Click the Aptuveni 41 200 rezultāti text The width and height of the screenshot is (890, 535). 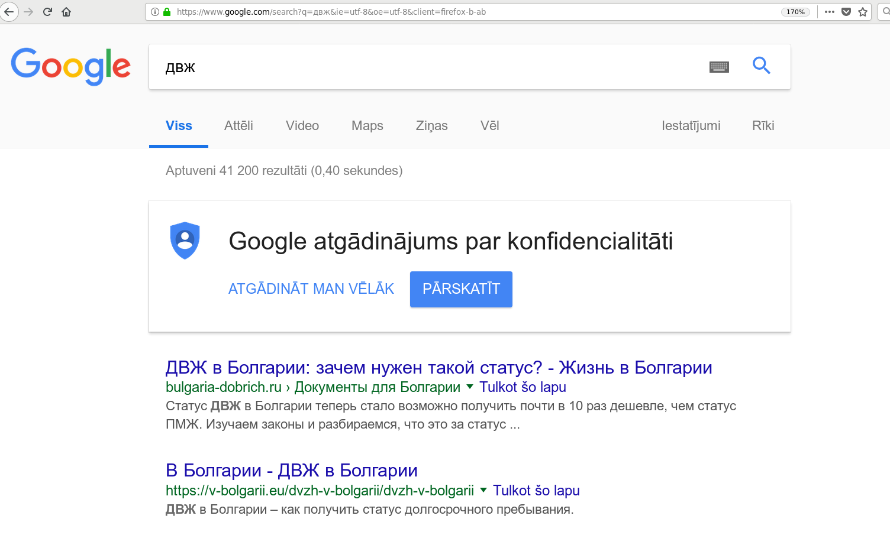coord(284,171)
